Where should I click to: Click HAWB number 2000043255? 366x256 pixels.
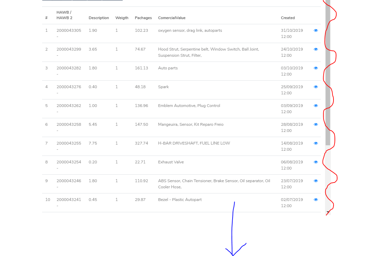click(x=69, y=143)
